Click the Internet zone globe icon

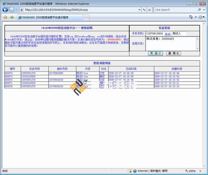135,171
